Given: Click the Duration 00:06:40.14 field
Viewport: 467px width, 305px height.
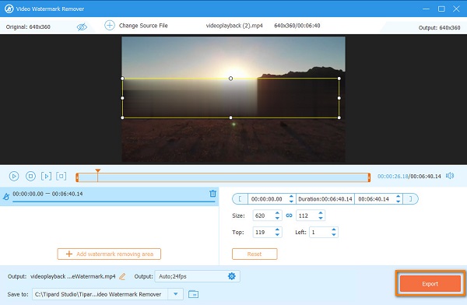Looking at the screenshot, I should coord(325,199).
